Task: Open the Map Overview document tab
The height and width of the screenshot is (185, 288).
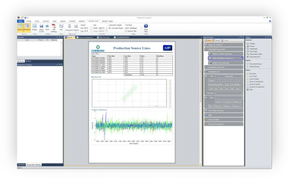Action: 103,37
